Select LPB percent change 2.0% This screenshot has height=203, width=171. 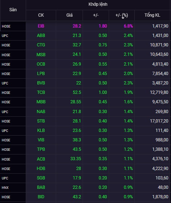point(128,74)
